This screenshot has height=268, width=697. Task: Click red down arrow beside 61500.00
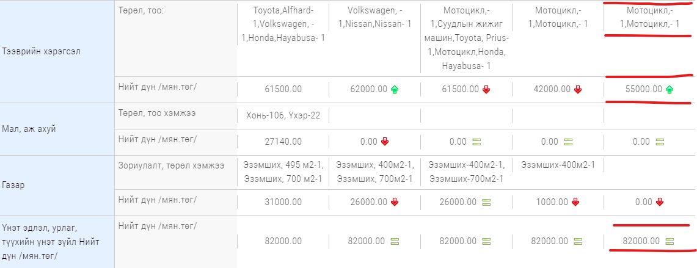pos(486,90)
